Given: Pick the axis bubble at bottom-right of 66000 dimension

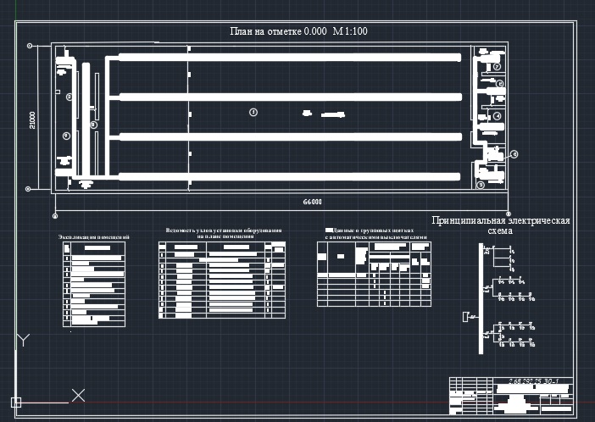Looking at the screenshot, I should click(x=508, y=212).
